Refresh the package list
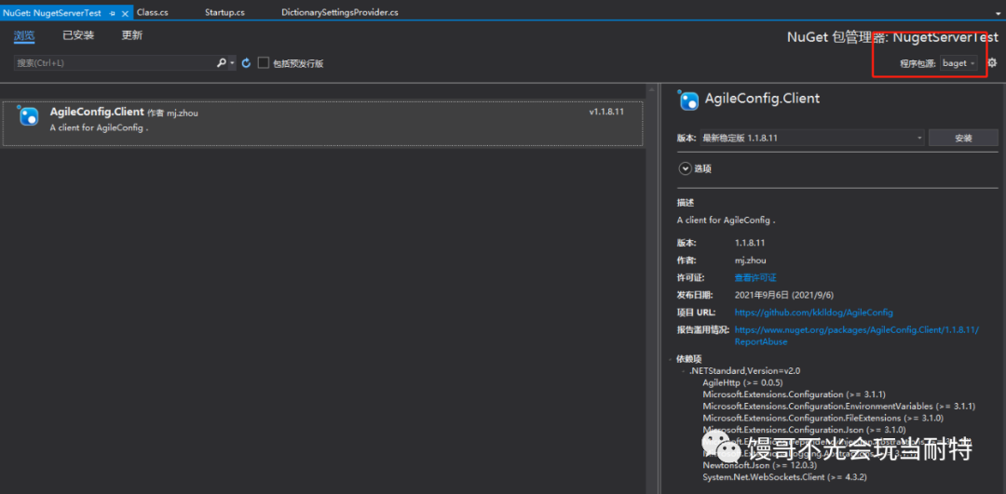 (246, 62)
